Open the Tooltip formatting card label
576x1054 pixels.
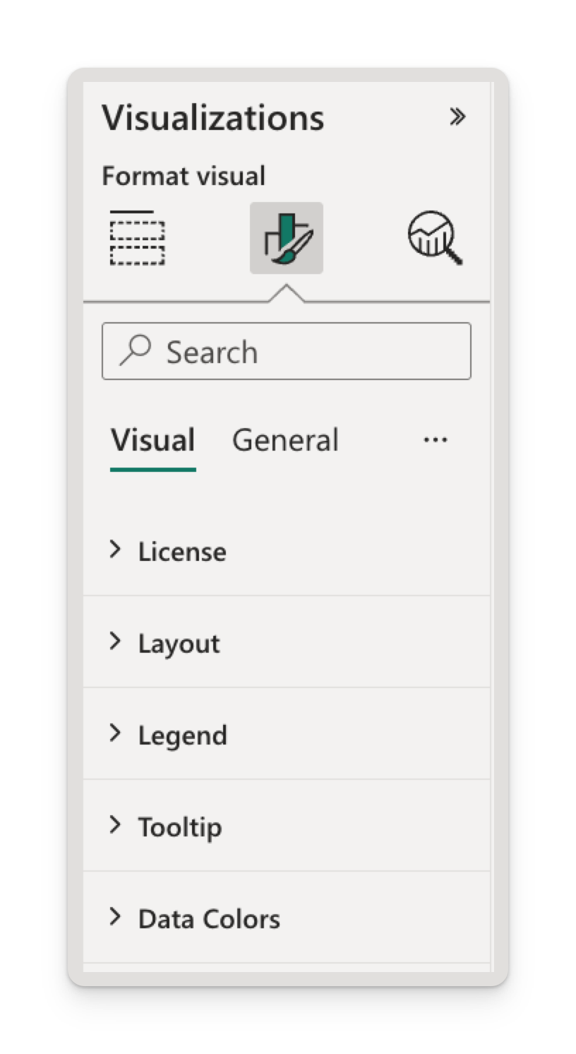coord(180,827)
